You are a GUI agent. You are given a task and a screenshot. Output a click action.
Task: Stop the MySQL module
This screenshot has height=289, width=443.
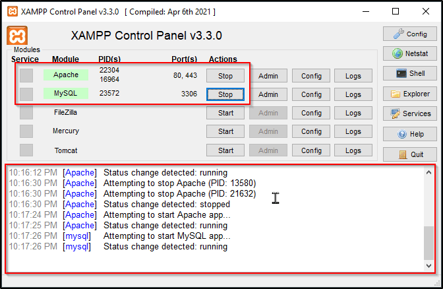click(x=225, y=94)
